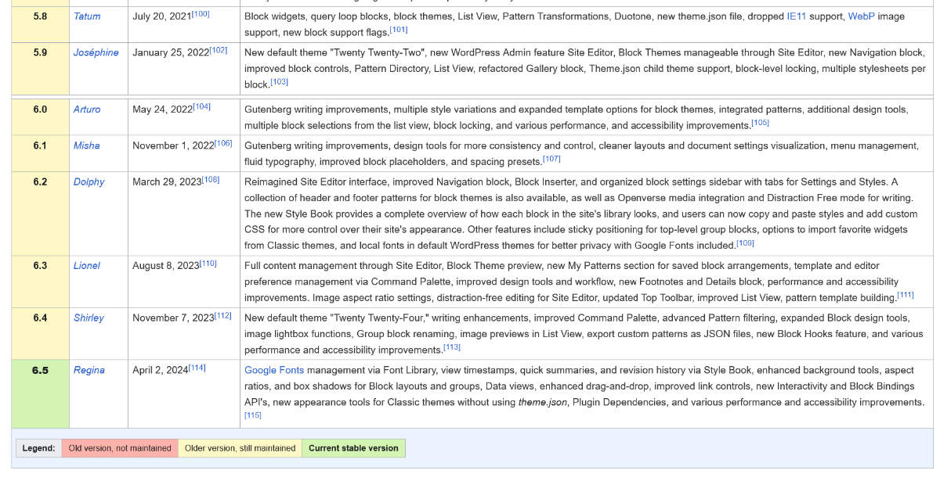The height and width of the screenshot is (481, 940).
Task: Open the Tatum codename link
Action: pos(88,16)
